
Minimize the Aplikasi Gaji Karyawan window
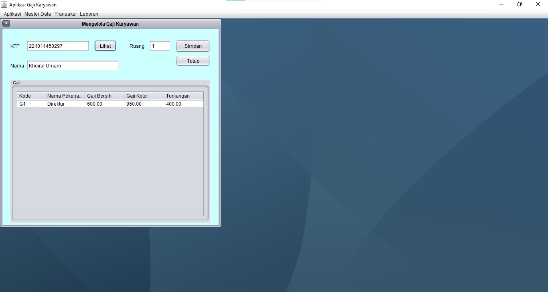(x=501, y=4)
